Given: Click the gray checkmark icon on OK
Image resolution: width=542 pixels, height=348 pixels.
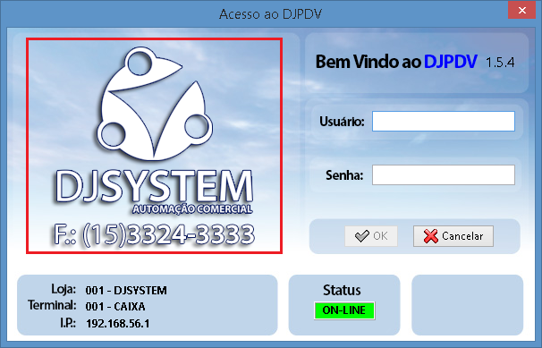Looking at the screenshot, I should coord(362,236).
